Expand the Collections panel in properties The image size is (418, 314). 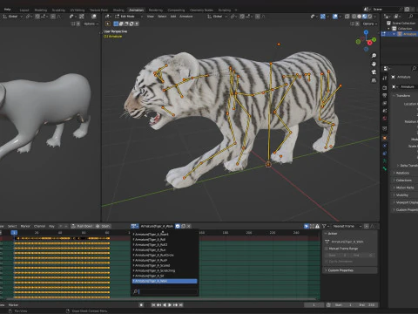click(403, 181)
